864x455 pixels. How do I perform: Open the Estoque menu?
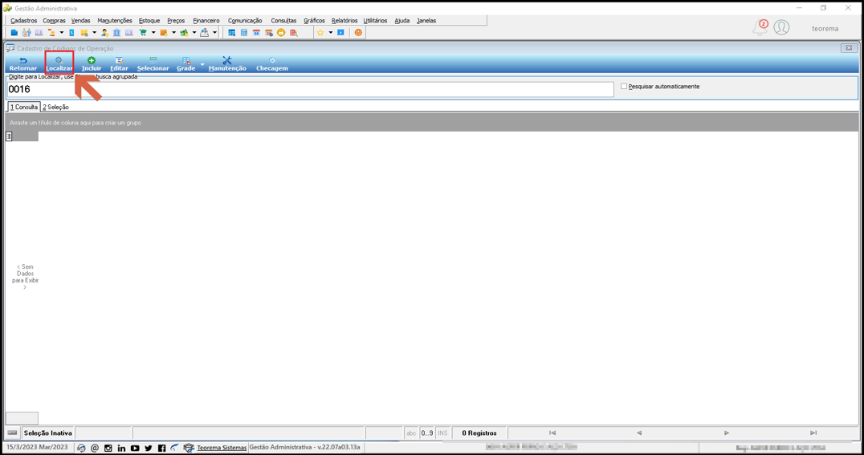(149, 20)
